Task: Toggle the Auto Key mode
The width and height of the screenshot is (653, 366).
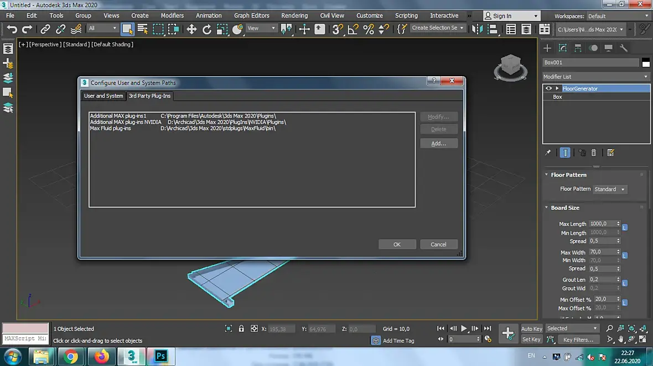Action: pos(531,328)
